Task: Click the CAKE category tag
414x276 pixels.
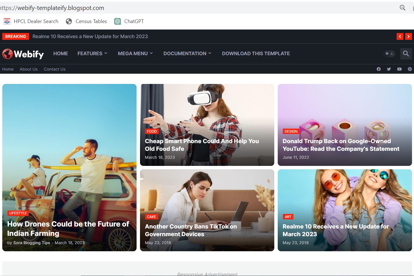Action: 151,217
